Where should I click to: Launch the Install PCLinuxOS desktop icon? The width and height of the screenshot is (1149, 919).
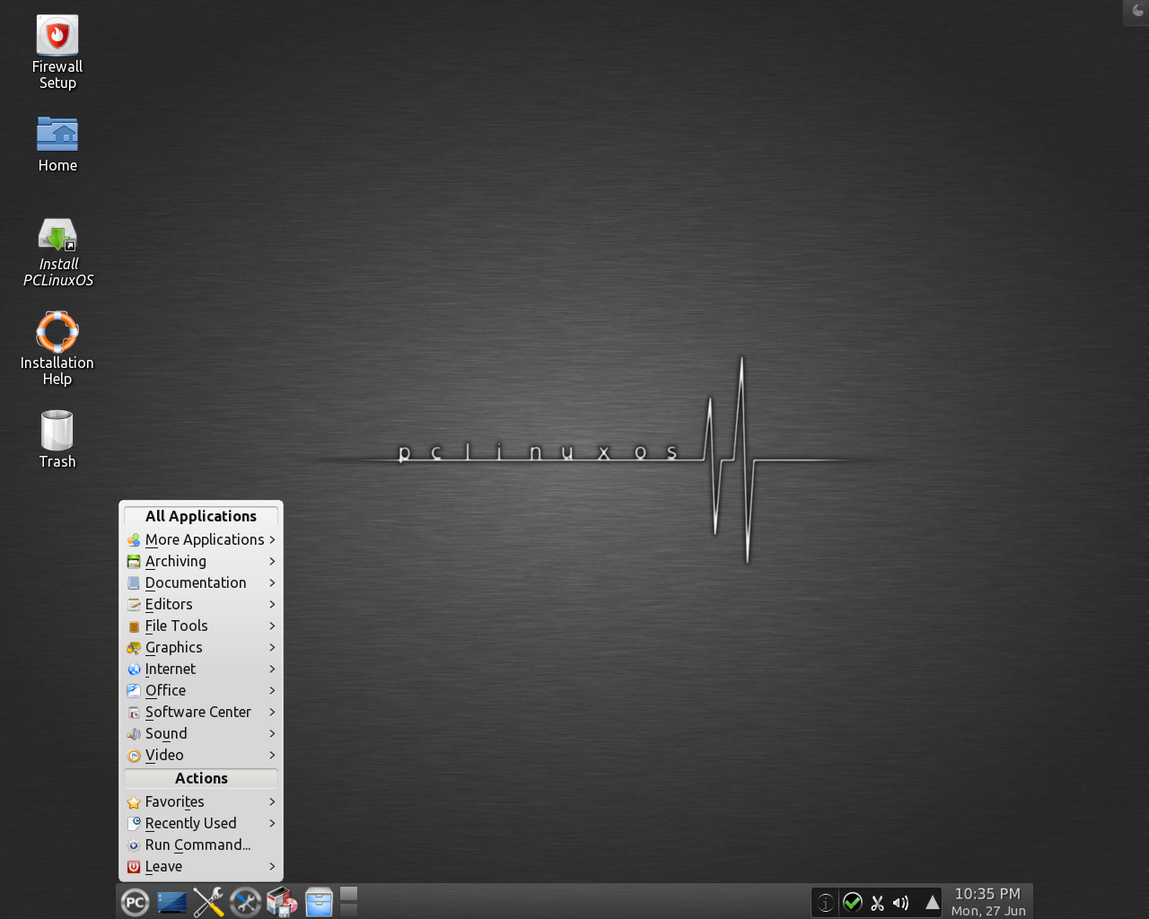[x=57, y=252]
